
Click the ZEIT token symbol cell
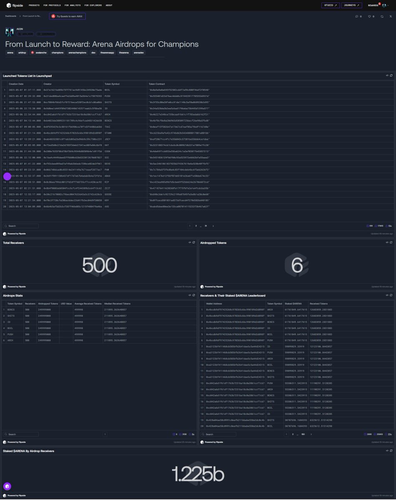pyautogui.click(x=125, y=188)
